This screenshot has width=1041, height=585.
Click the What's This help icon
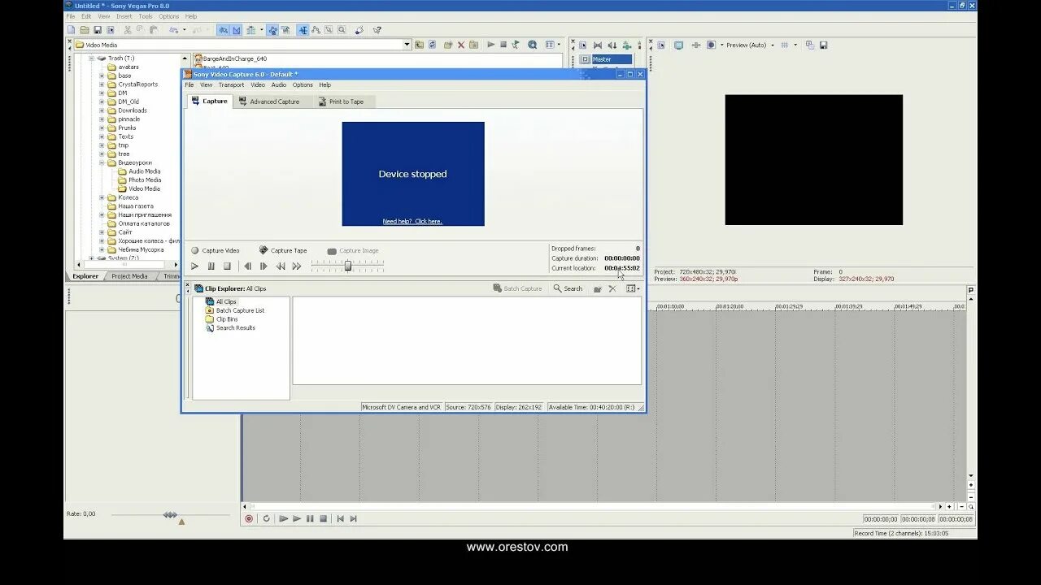point(377,30)
